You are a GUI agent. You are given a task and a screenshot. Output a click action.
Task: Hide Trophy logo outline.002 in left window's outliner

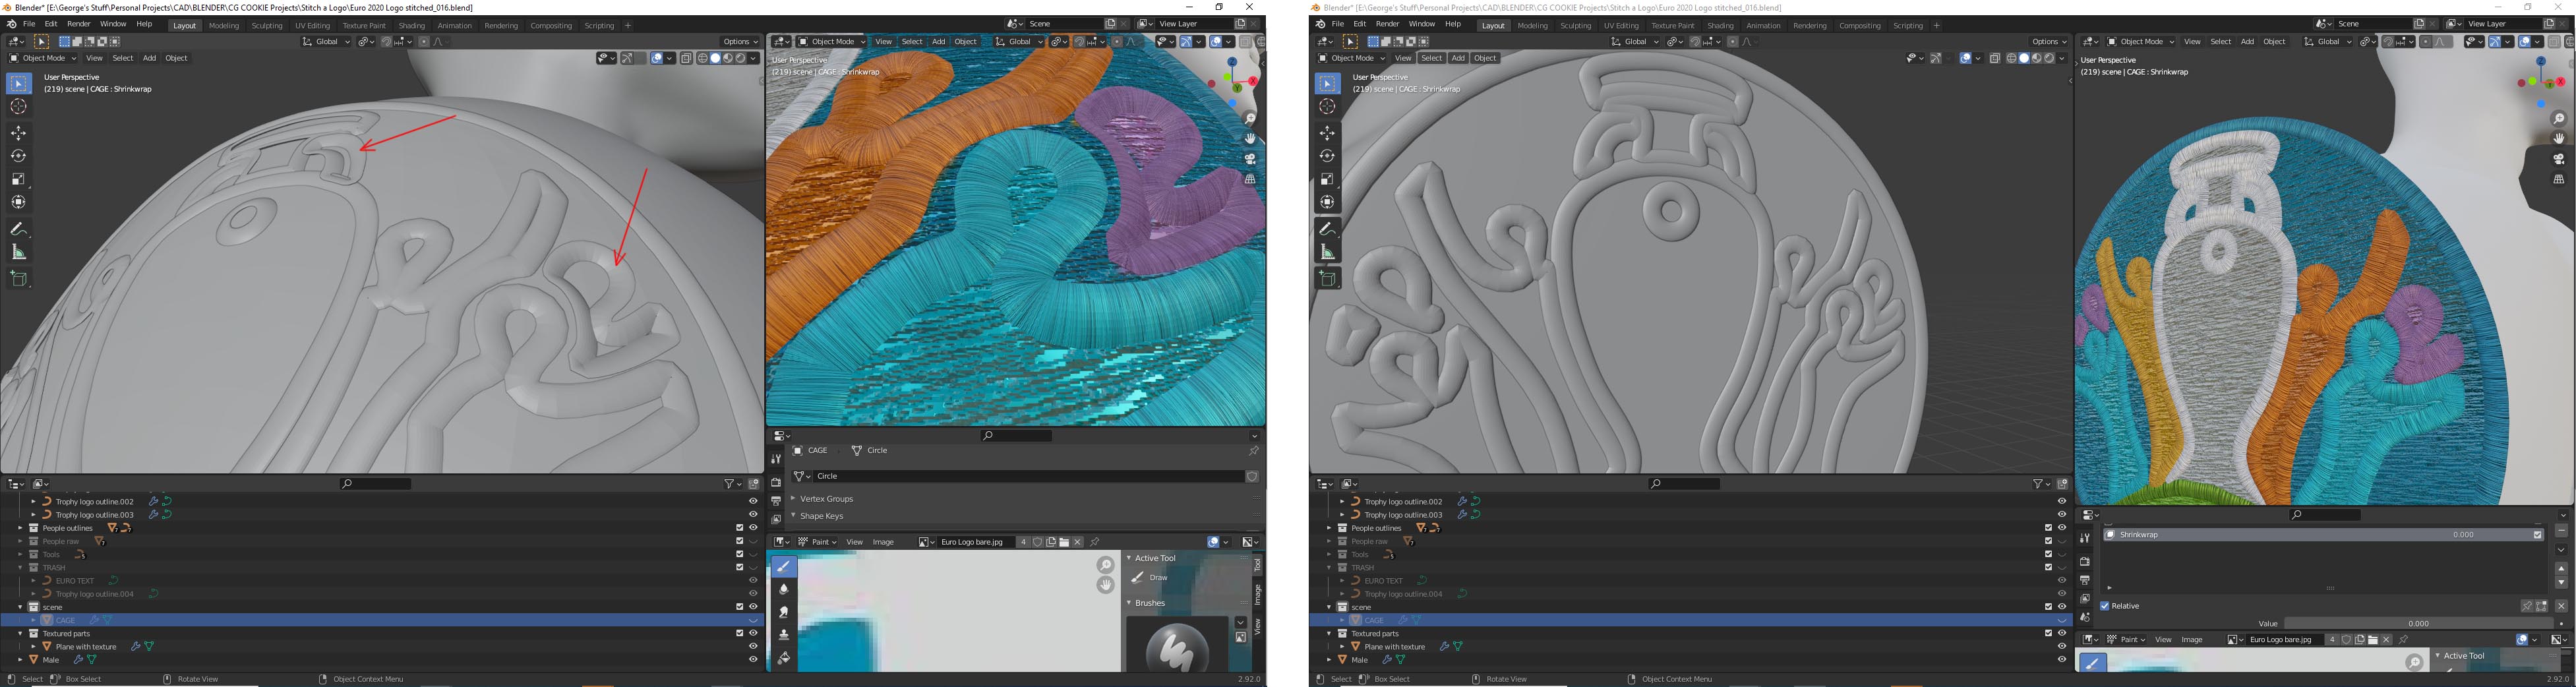pyautogui.click(x=753, y=502)
